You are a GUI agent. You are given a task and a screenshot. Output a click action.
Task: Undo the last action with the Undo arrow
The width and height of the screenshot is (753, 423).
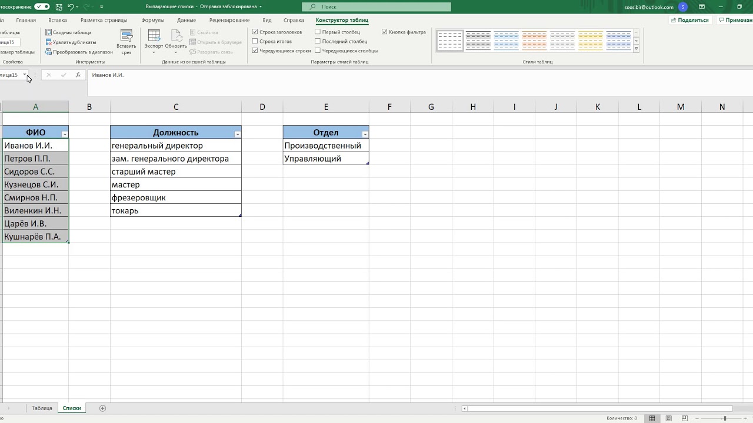coord(71,7)
